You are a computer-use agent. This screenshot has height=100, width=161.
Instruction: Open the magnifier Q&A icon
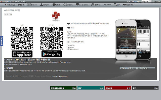coord(115,4)
